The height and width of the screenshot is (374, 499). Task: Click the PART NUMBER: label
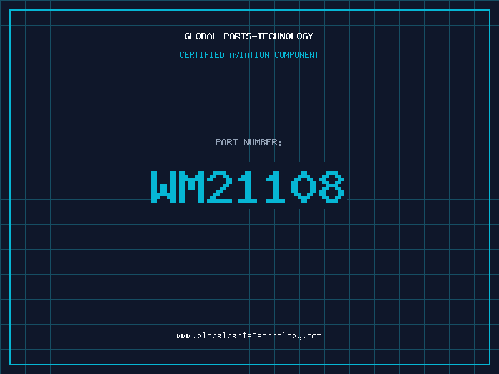click(249, 142)
